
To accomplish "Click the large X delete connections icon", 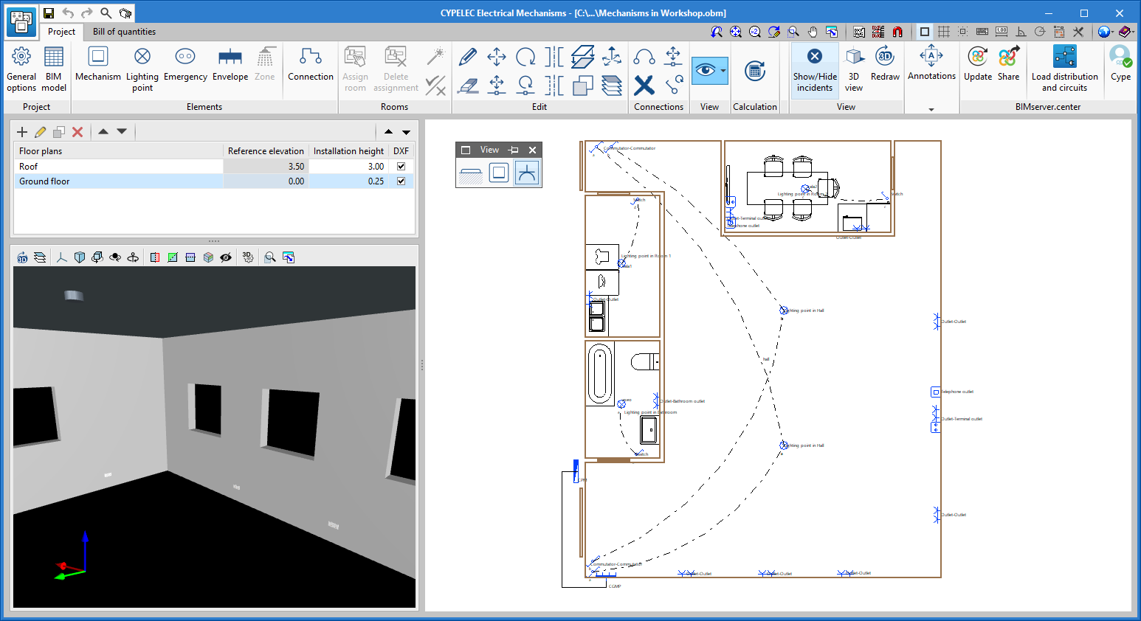I will tap(644, 86).
